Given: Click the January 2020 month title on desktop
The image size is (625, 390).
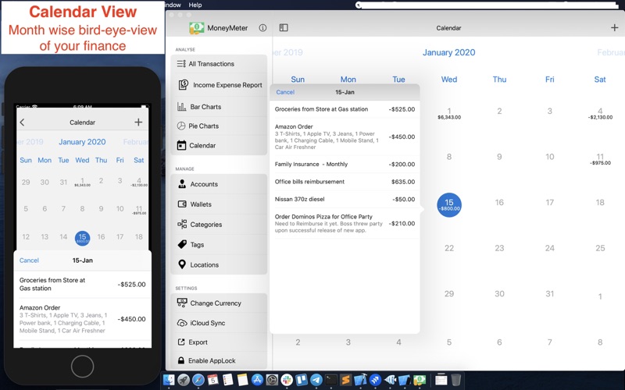Looking at the screenshot, I should tap(448, 52).
